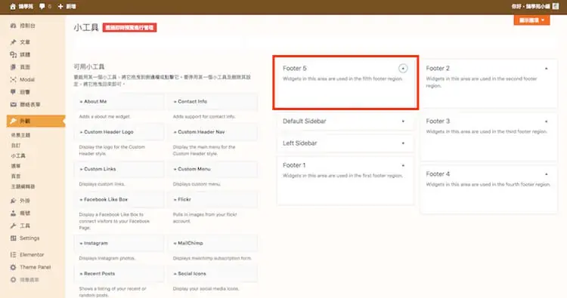Click the Footer 3 title text
567x298 pixels.
438,121
